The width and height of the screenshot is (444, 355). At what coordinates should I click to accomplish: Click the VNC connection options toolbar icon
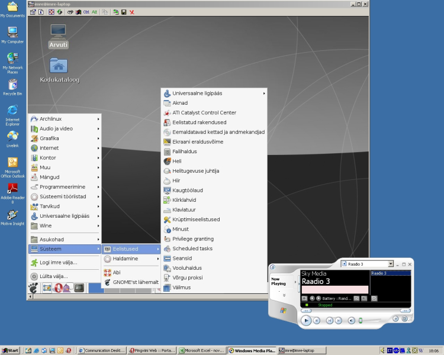click(33, 12)
